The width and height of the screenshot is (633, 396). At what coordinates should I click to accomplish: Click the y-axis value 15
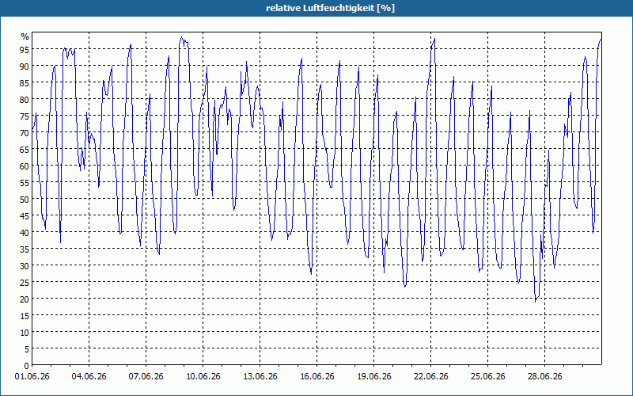click(x=25, y=315)
